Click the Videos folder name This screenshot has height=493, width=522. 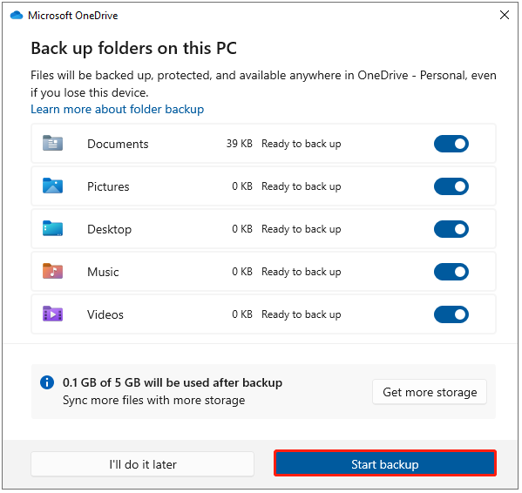[x=105, y=314]
